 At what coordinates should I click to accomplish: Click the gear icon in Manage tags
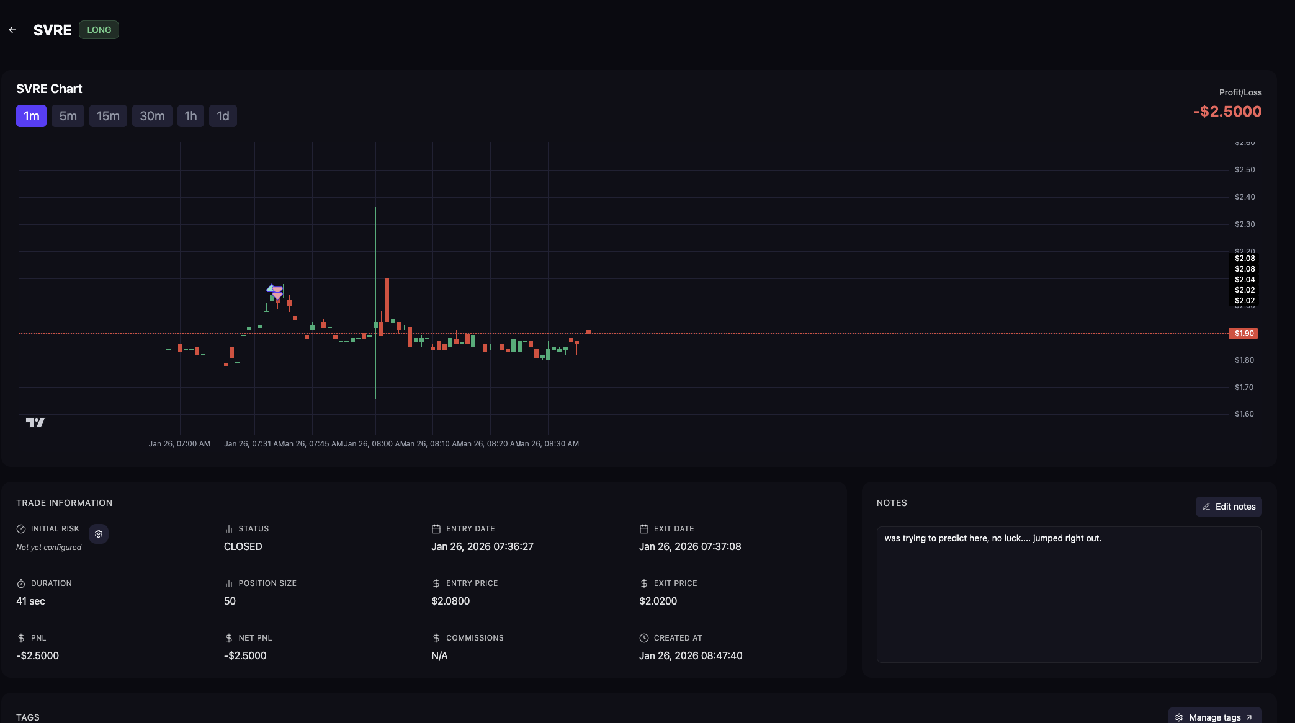pyautogui.click(x=1179, y=717)
